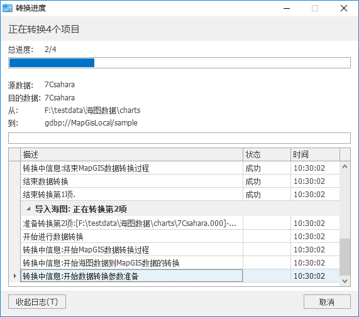Select row 结束数据转换
The height and width of the screenshot is (317, 359).
click(180, 181)
